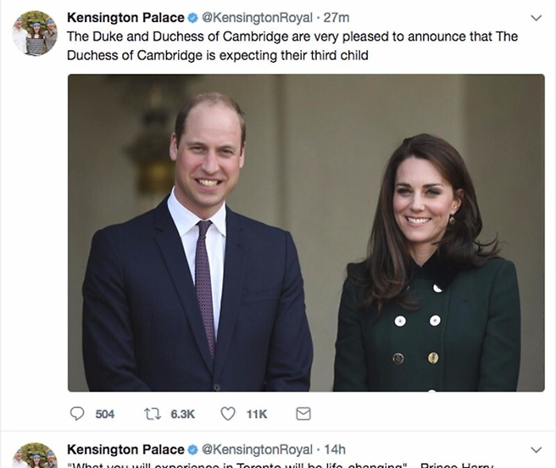Click verified badge on the 14h tweet
The image size is (556, 468).
pyautogui.click(x=191, y=450)
